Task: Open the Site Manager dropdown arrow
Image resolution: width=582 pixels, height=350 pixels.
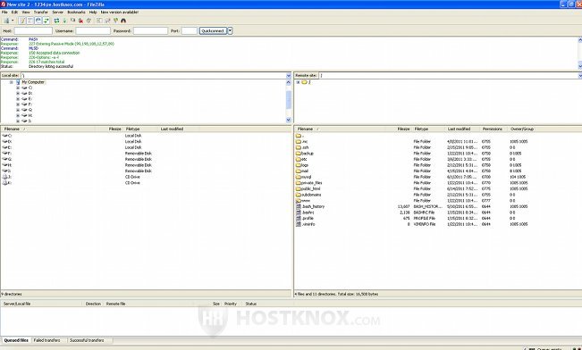Action: click(13, 21)
